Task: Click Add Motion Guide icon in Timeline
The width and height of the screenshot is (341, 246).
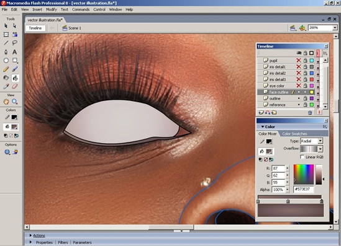Action: [x=268, y=112]
